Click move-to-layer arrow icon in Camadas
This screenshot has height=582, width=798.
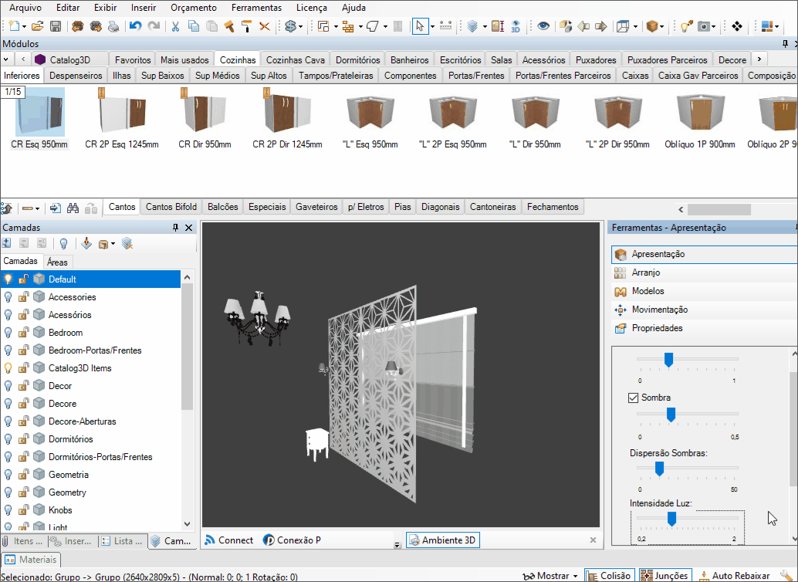pyautogui.click(x=86, y=243)
